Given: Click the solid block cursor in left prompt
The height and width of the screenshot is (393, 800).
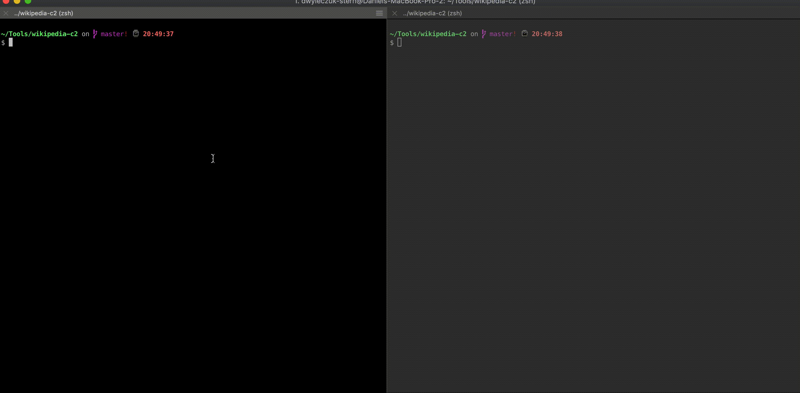Looking at the screenshot, I should pos(11,42).
